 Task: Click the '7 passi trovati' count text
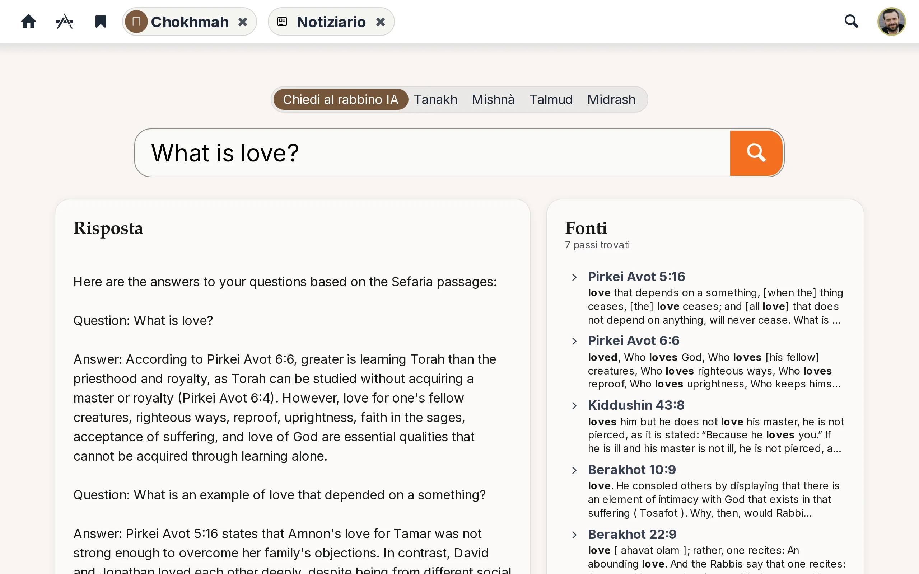597,245
